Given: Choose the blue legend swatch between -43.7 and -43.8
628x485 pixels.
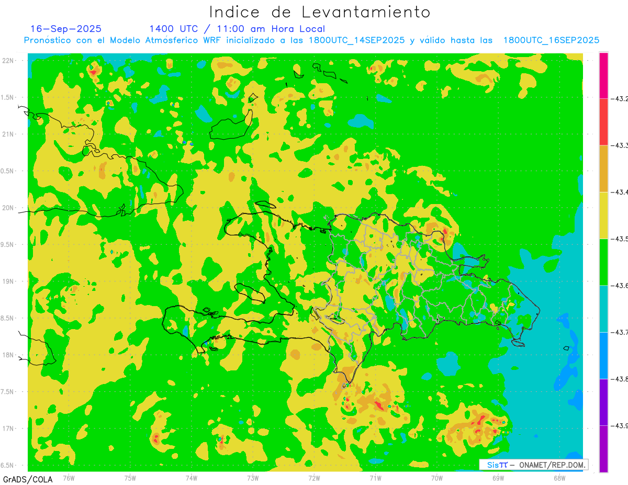Looking at the screenshot, I should pyautogui.click(x=603, y=355).
